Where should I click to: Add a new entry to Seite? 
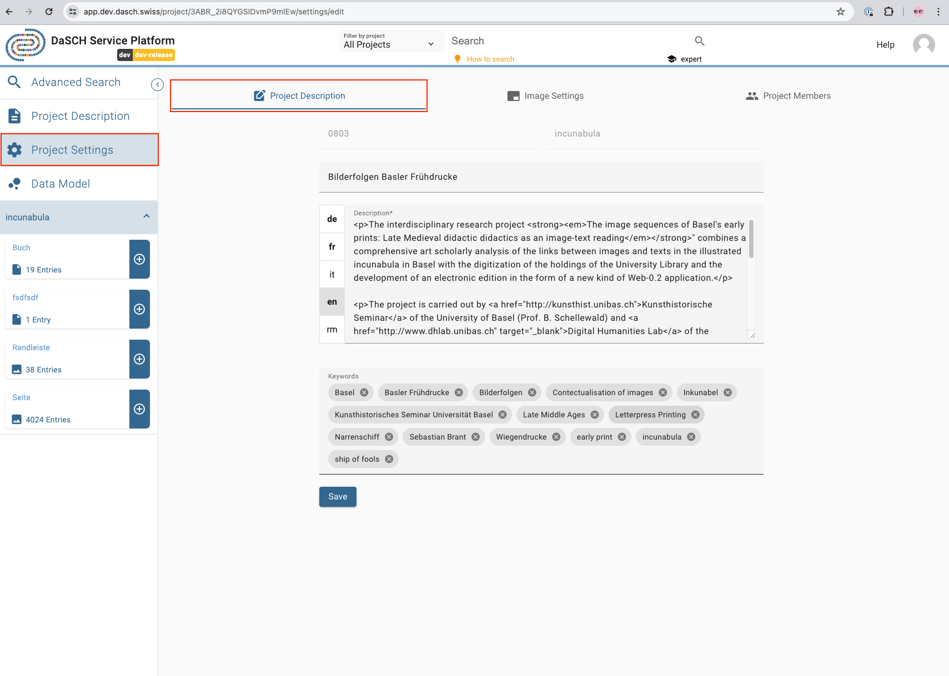[x=139, y=409]
